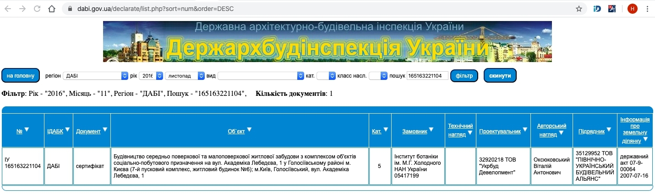Image resolution: width=655 pixels, height=194 pixels.
Task: Sort by the № column header link
Action: click(19, 131)
